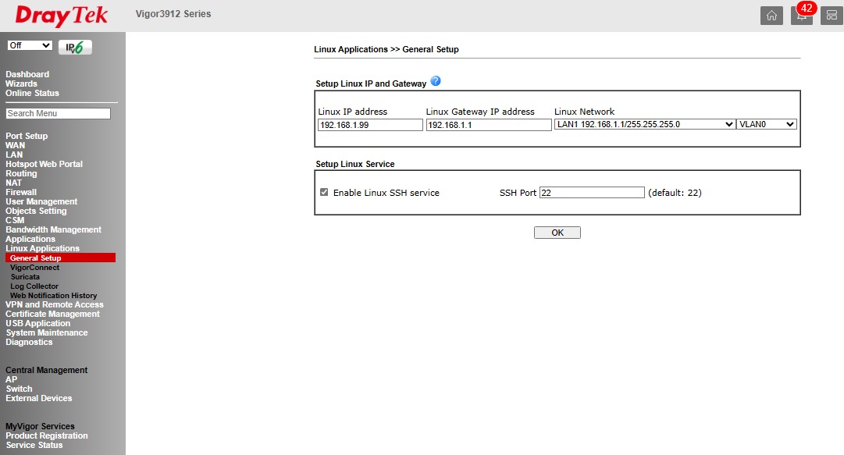The width and height of the screenshot is (844, 455).
Task: Focus the SSH Port input field
Action: pyautogui.click(x=592, y=193)
